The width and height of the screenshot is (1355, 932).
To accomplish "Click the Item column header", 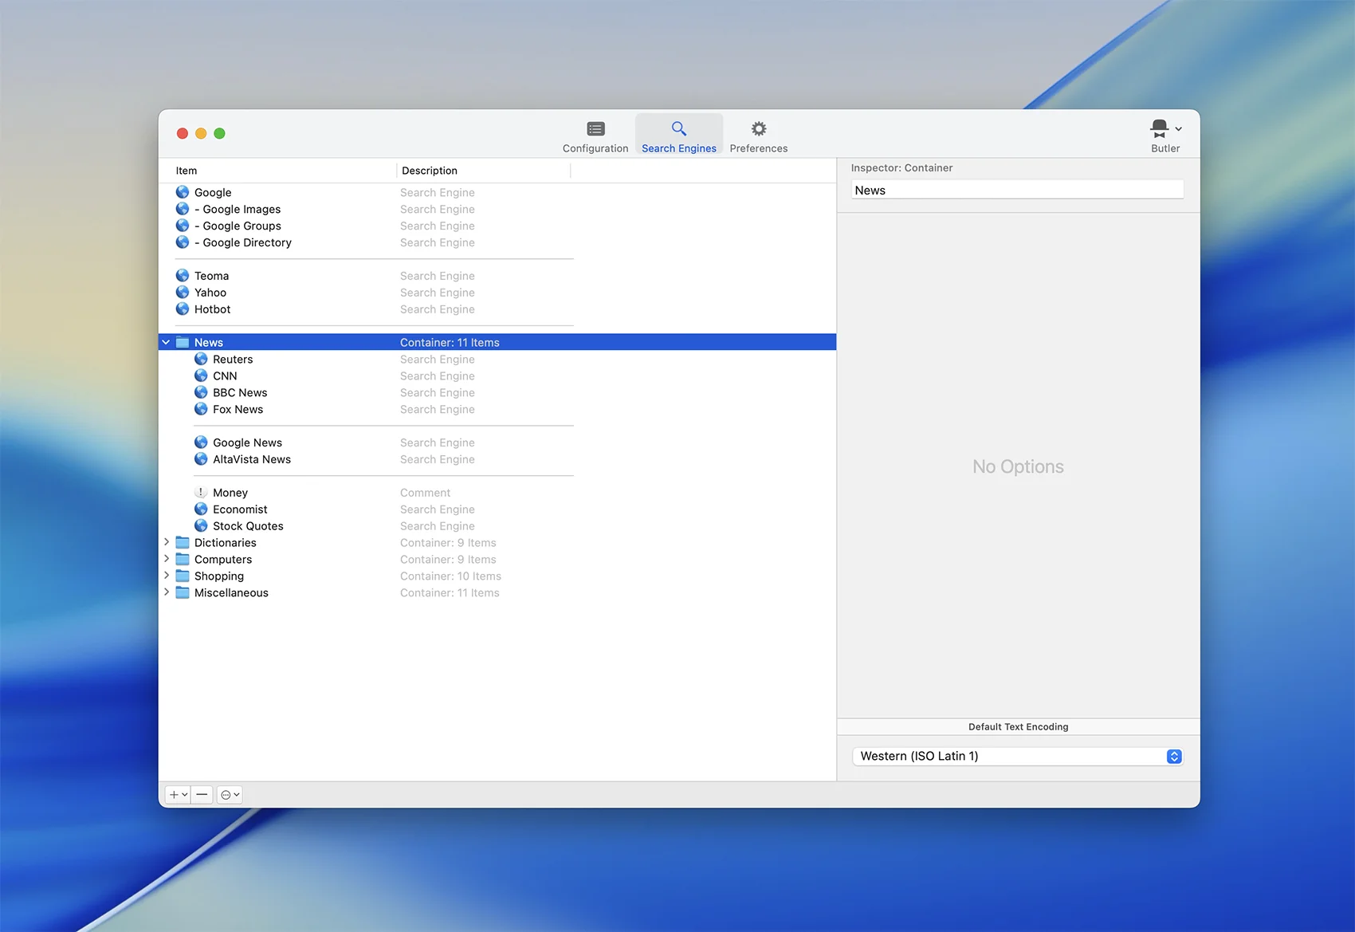I will coord(187,171).
